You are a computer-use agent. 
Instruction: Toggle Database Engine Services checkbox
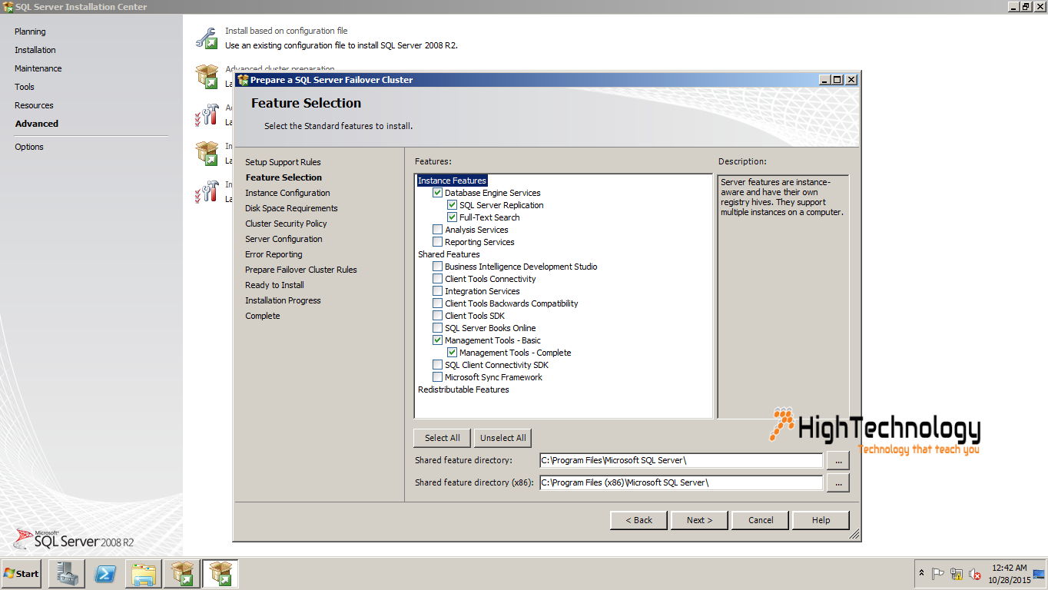point(438,193)
